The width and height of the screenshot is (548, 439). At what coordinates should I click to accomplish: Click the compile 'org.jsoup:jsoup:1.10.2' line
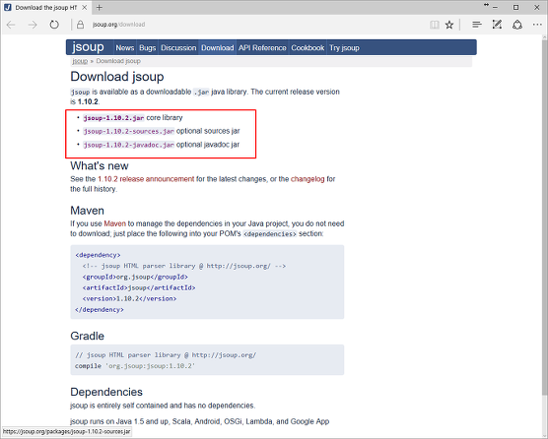[135, 366]
